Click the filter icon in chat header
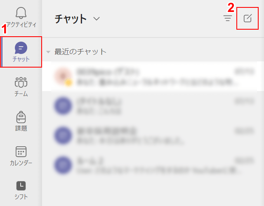The width and height of the screenshot is (264, 206). (228, 18)
